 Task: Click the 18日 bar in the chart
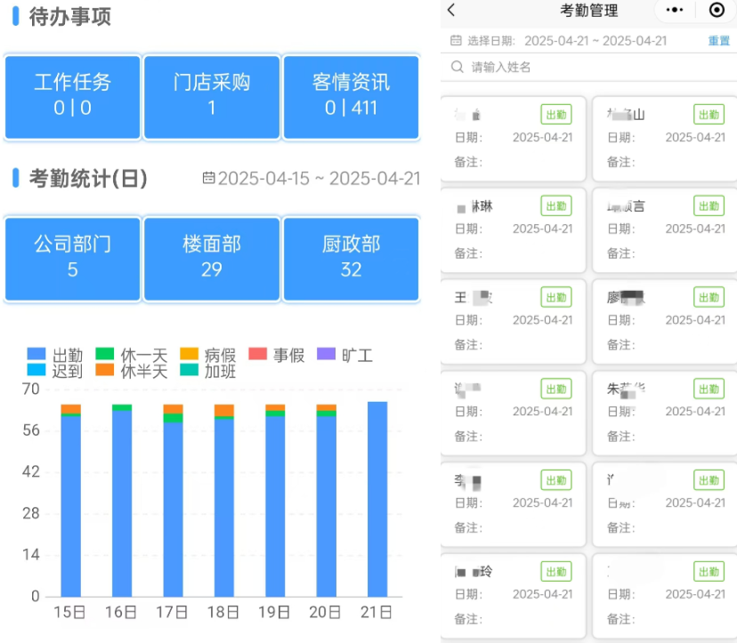[x=223, y=501]
